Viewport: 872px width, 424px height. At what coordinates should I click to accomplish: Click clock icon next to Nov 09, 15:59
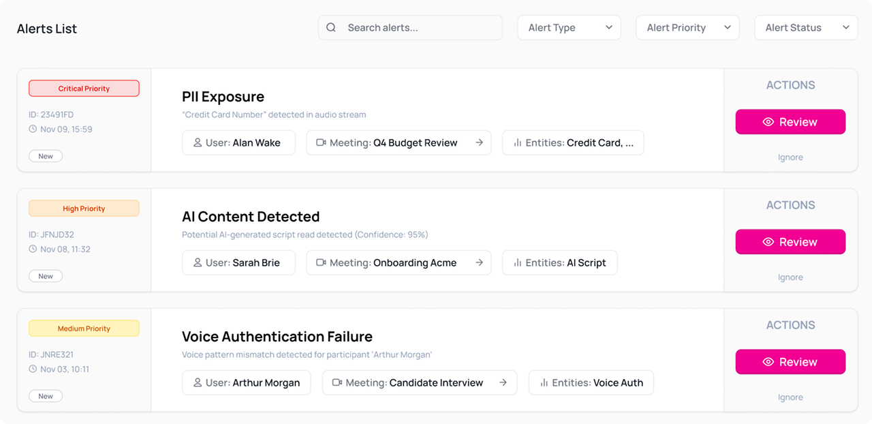(x=33, y=130)
